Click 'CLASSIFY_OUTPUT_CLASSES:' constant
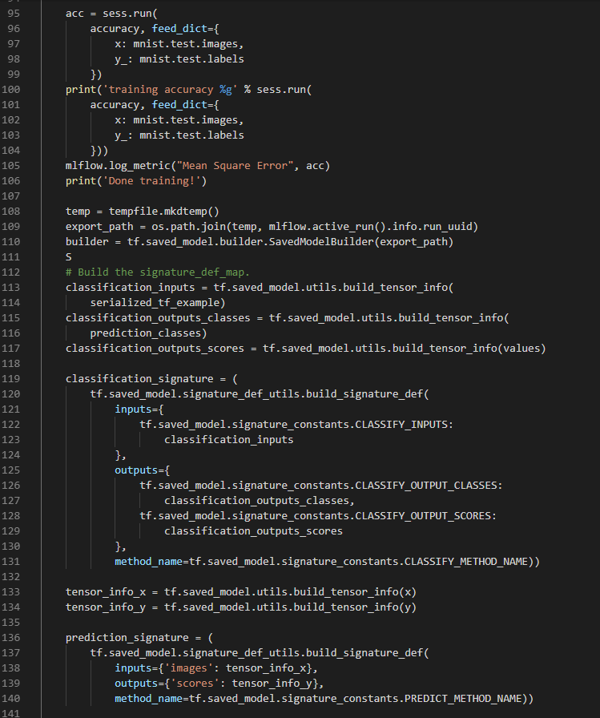Image resolution: width=600 pixels, height=718 pixels. click(x=429, y=485)
